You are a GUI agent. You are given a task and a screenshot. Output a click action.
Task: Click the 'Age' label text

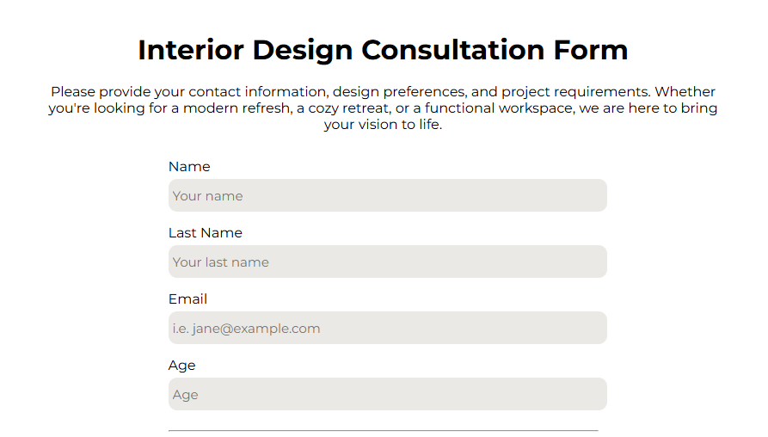182,366
